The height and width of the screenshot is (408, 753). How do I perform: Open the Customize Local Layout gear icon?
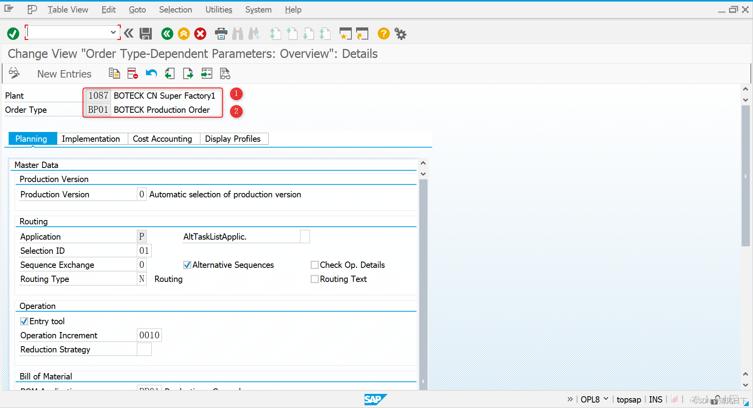point(400,34)
